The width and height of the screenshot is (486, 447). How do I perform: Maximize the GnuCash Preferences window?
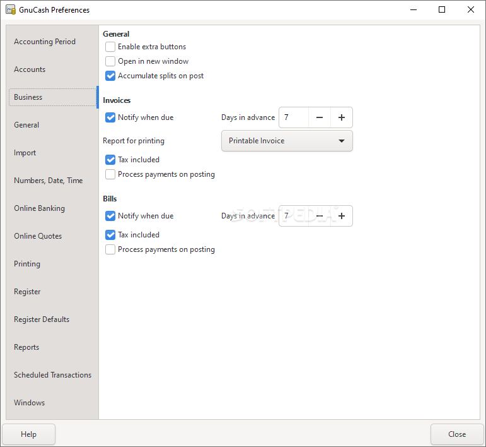coord(442,9)
